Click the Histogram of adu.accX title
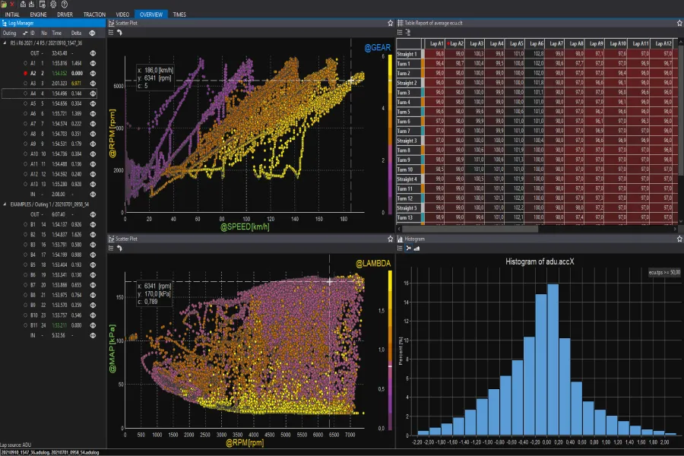The height and width of the screenshot is (456, 684). pyautogui.click(x=540, y=261)
